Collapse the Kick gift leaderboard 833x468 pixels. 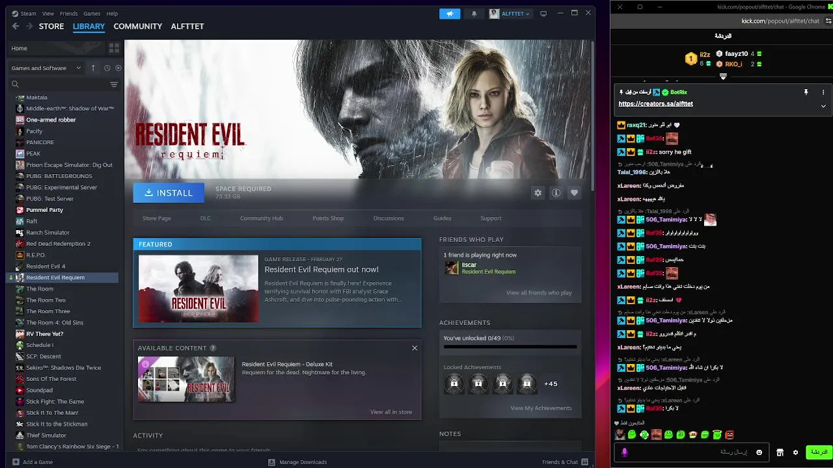723,77
